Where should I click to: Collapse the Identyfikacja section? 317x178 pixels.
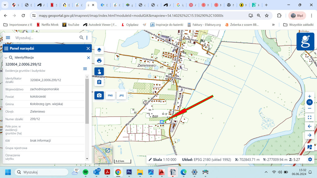6,58
